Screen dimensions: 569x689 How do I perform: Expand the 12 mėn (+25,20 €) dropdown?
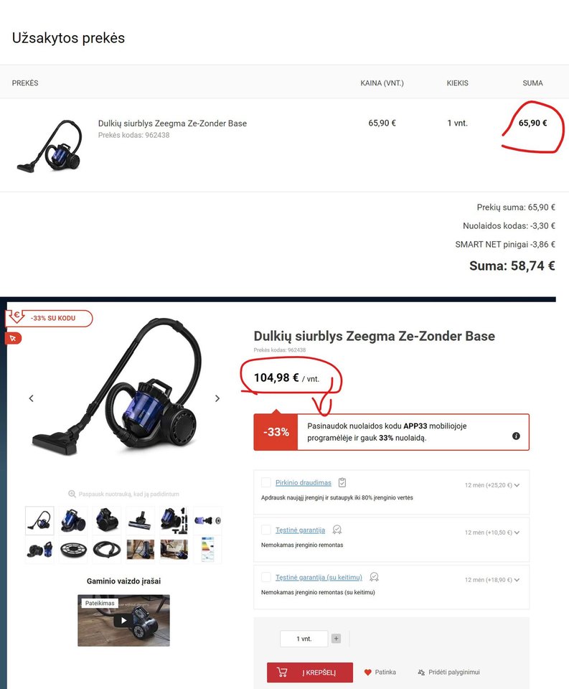click(x=492, y=485)
